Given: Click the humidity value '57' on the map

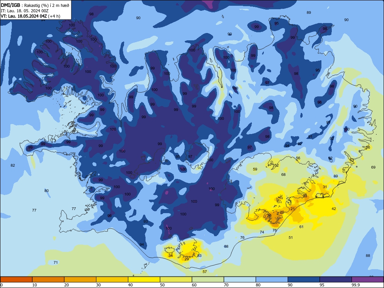Looking at the screenshot, I should [205, 271].
